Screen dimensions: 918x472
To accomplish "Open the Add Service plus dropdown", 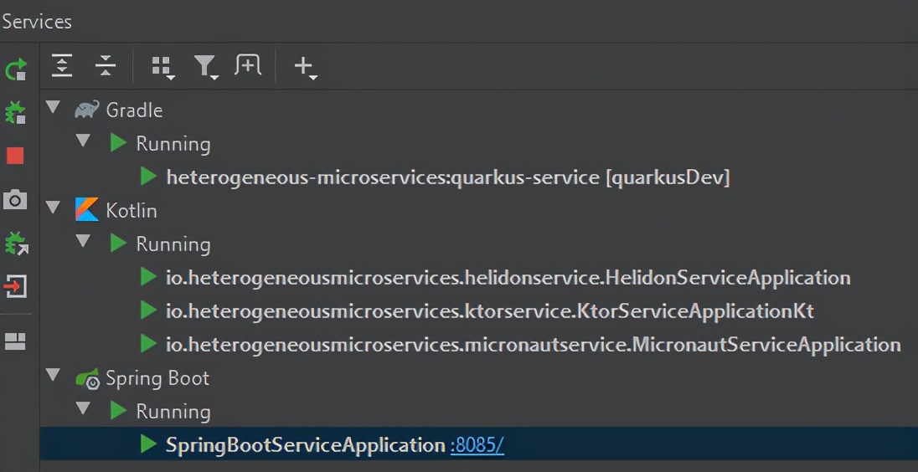I will [x=305, y=67].
